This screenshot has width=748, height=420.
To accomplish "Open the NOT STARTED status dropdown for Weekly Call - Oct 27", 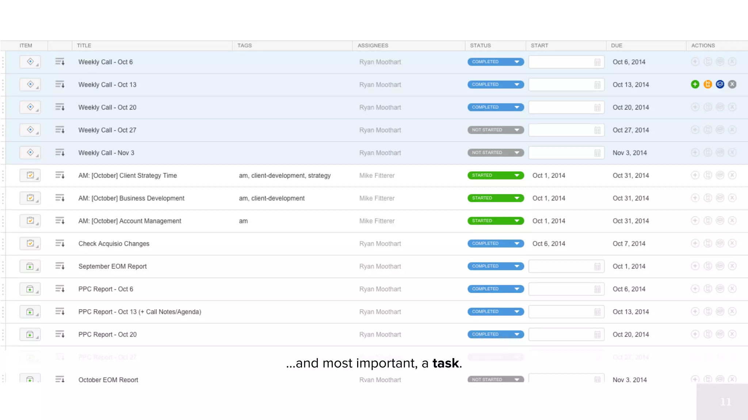I will click(496, 130).
